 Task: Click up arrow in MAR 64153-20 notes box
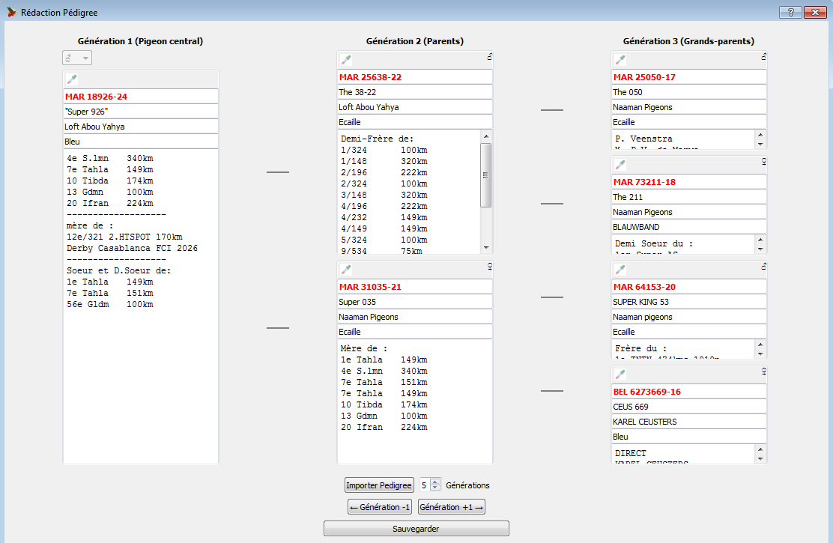(760, 345)
